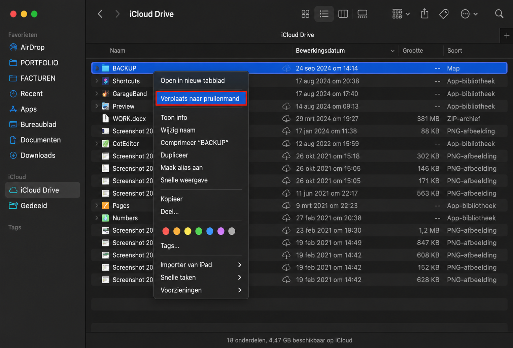Go back with the left arrow
This screenshot has width=513, height=348.
point(100,14)
